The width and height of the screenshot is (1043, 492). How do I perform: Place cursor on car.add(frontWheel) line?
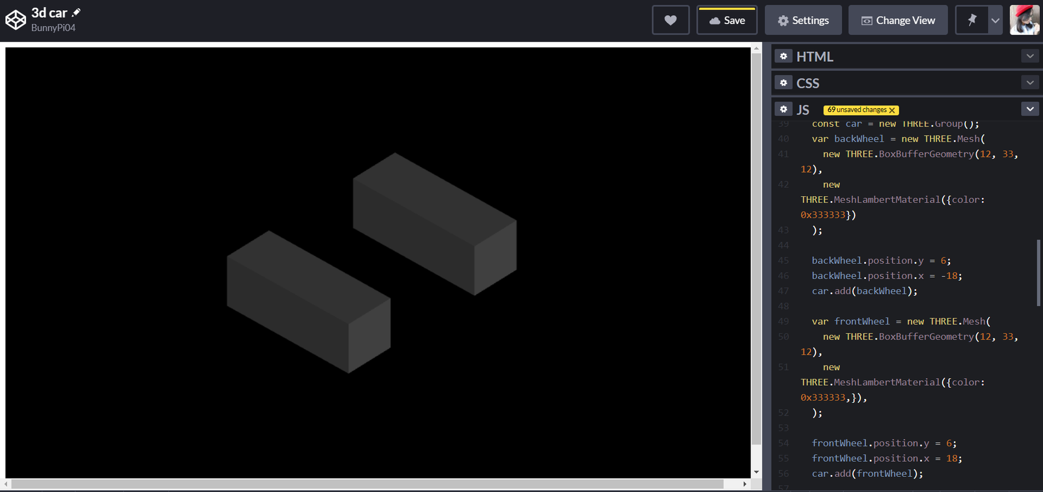click(867, 474)
